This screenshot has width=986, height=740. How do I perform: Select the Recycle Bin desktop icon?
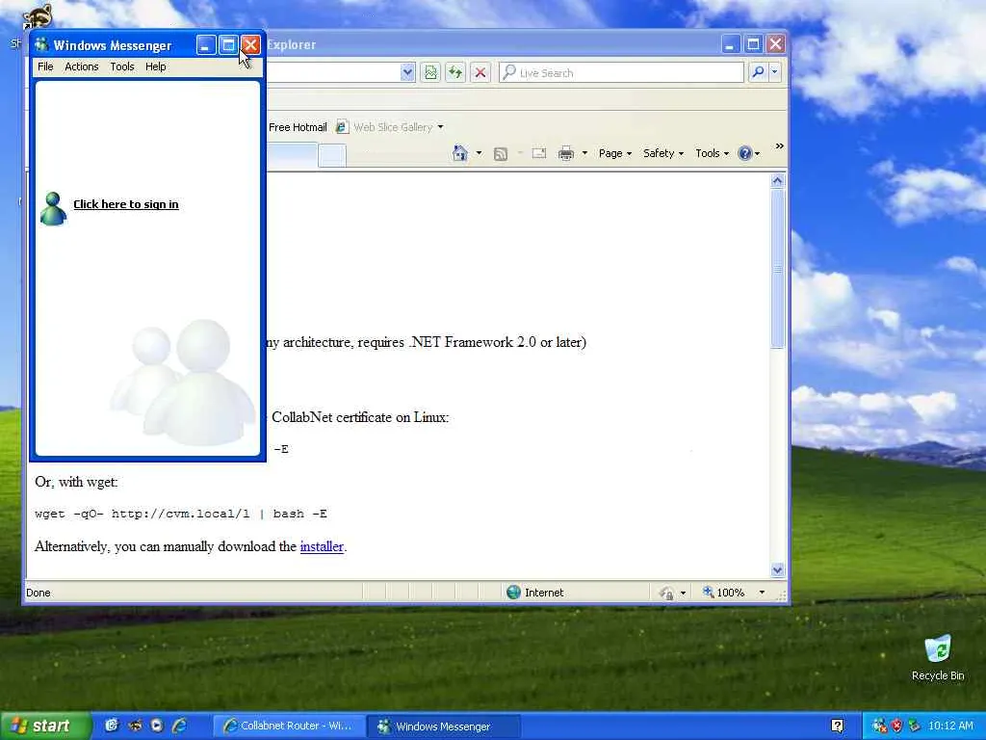[938, 657]
